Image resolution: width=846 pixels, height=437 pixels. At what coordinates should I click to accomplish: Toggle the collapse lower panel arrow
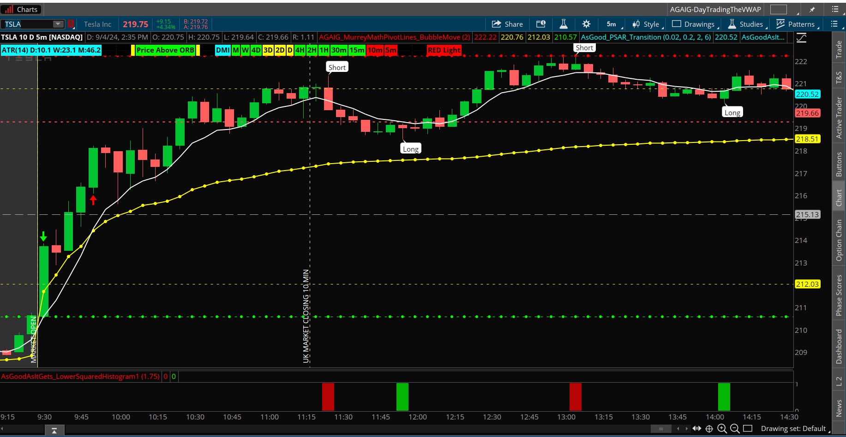(54, 431)
